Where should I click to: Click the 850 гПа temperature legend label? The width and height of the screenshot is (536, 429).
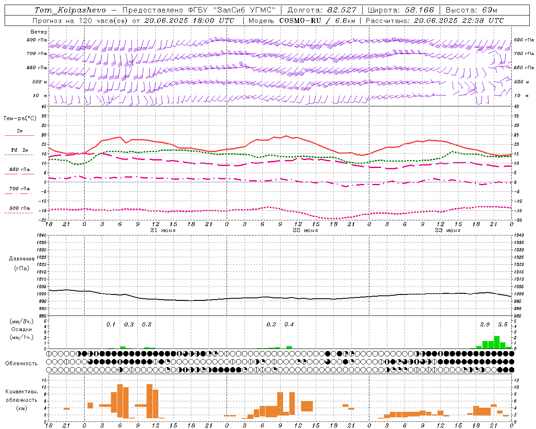[x=19, y=170]
